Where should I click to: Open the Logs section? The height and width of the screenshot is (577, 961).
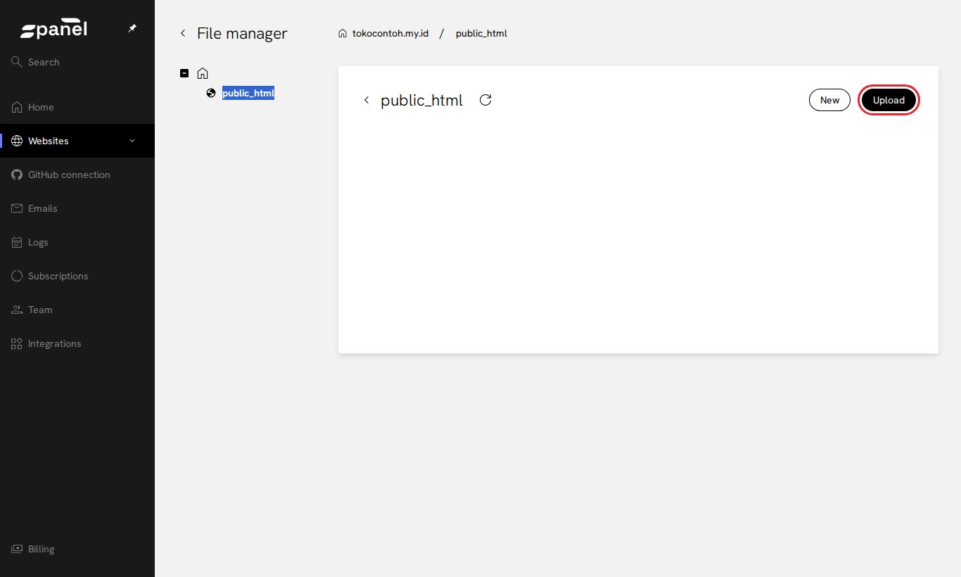click(x=38, y=242)
